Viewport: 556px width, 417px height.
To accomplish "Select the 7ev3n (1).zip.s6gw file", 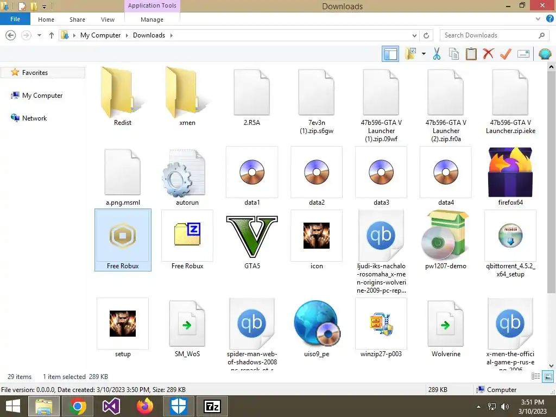I will click(x=317, y=101).
